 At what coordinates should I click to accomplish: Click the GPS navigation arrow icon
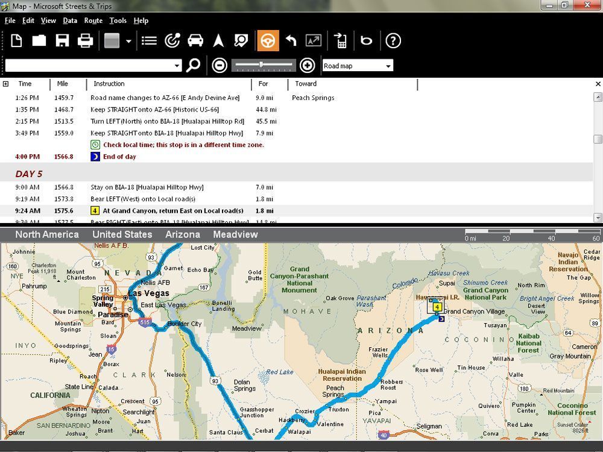coord(218,41)
